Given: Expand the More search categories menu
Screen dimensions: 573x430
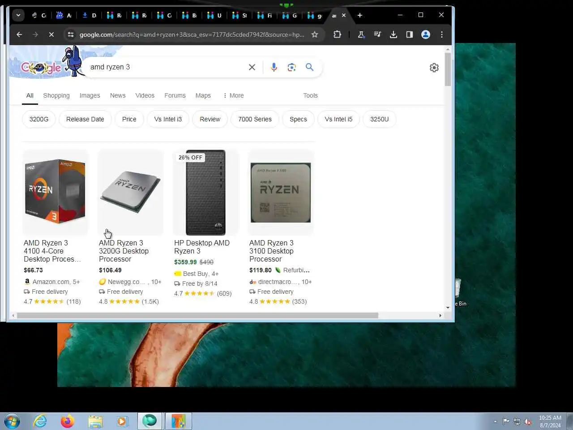Looking at the screenshot, I should pos(233,95).
